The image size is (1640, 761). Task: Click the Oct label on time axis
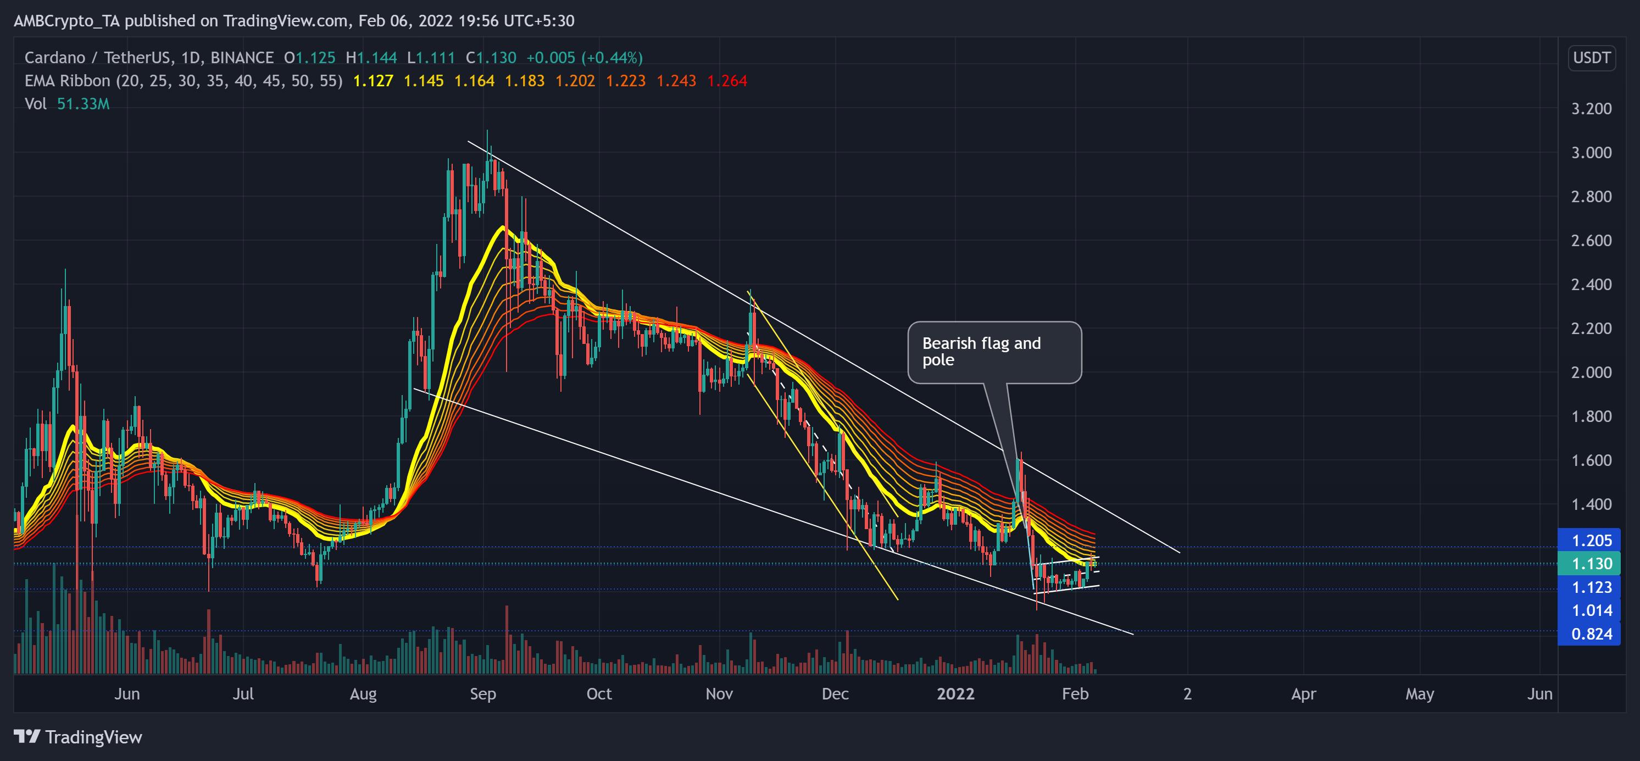click(598, 694)
